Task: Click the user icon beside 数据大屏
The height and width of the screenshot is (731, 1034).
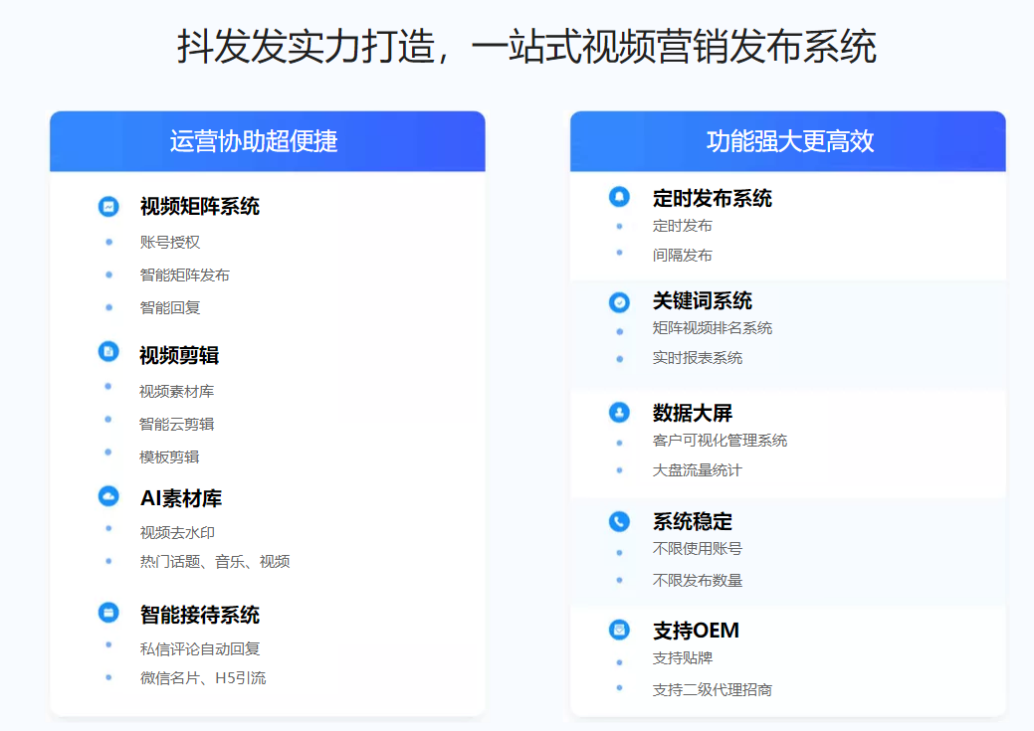Action: 619,413
